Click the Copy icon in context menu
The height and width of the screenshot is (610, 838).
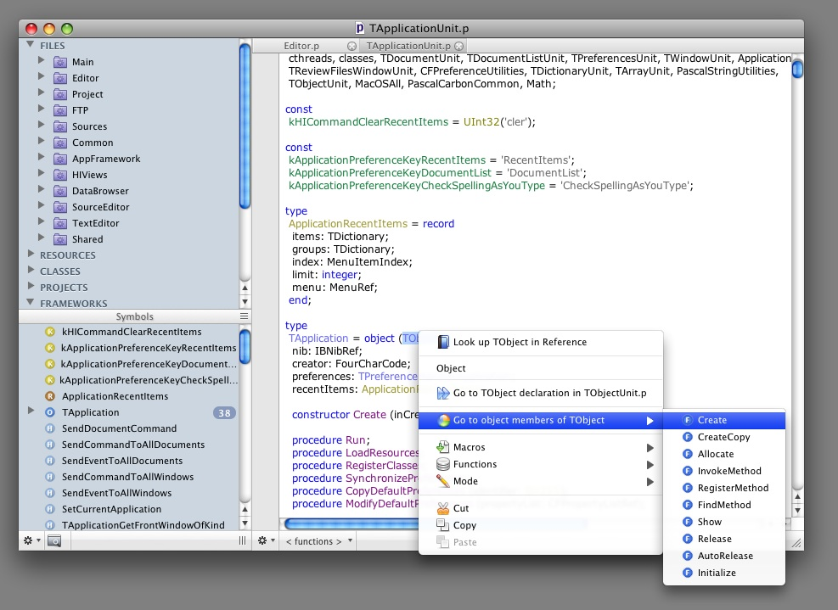(442, 525)
